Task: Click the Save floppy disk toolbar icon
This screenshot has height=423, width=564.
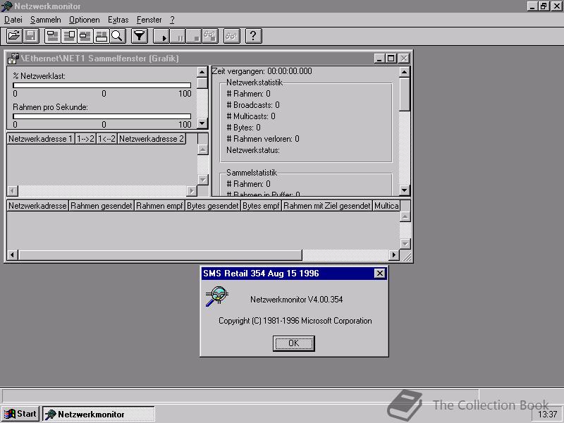Action: point(31,36)
